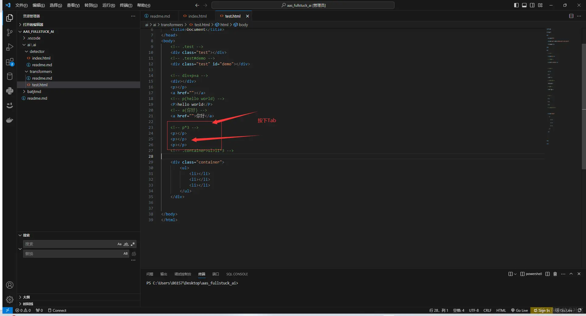Collapse the detector folder

tap(78, 51)
